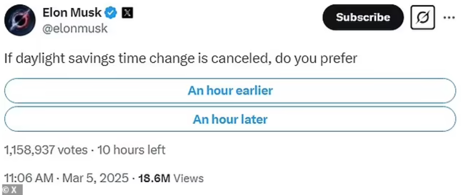Vote for An hour later
The height and width of the screenshot is (195, 461).
point(230,119)
